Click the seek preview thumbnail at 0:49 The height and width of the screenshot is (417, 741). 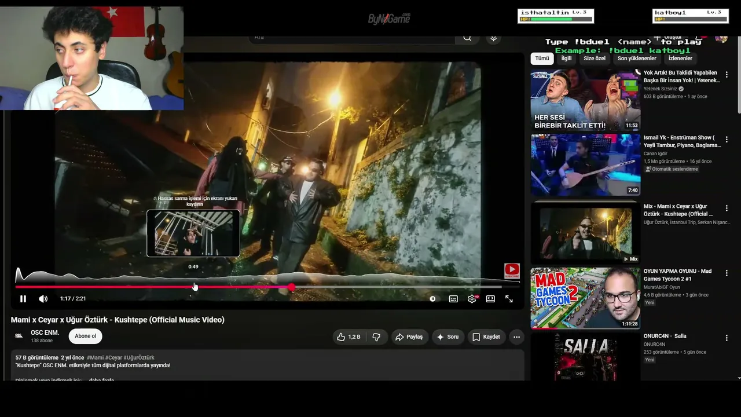(193, 233)
